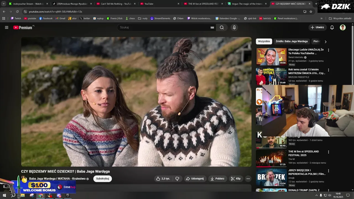The width and height of the screenshot is (354, 199).
Task: Click the Utwórz create button
Action: click(317, 27)
